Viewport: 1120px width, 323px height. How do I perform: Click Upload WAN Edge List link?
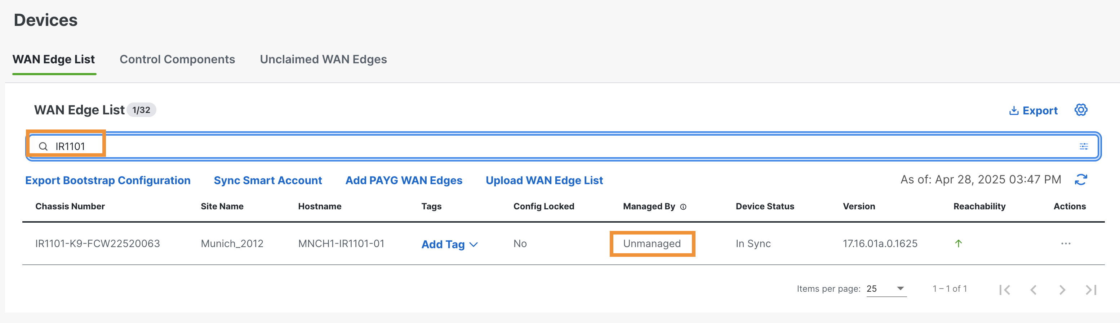544,180
